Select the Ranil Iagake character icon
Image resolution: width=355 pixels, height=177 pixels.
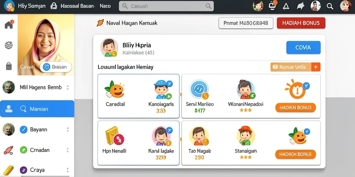pos(162,136)
